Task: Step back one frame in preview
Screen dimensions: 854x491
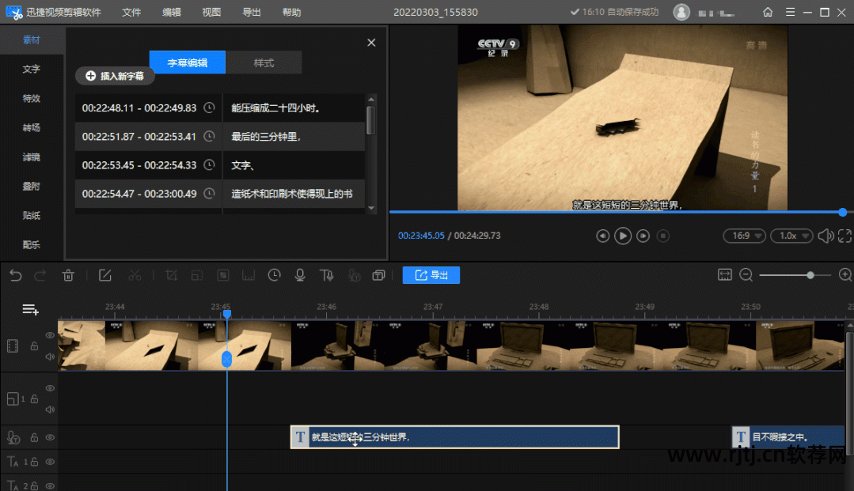Action: 602,236
